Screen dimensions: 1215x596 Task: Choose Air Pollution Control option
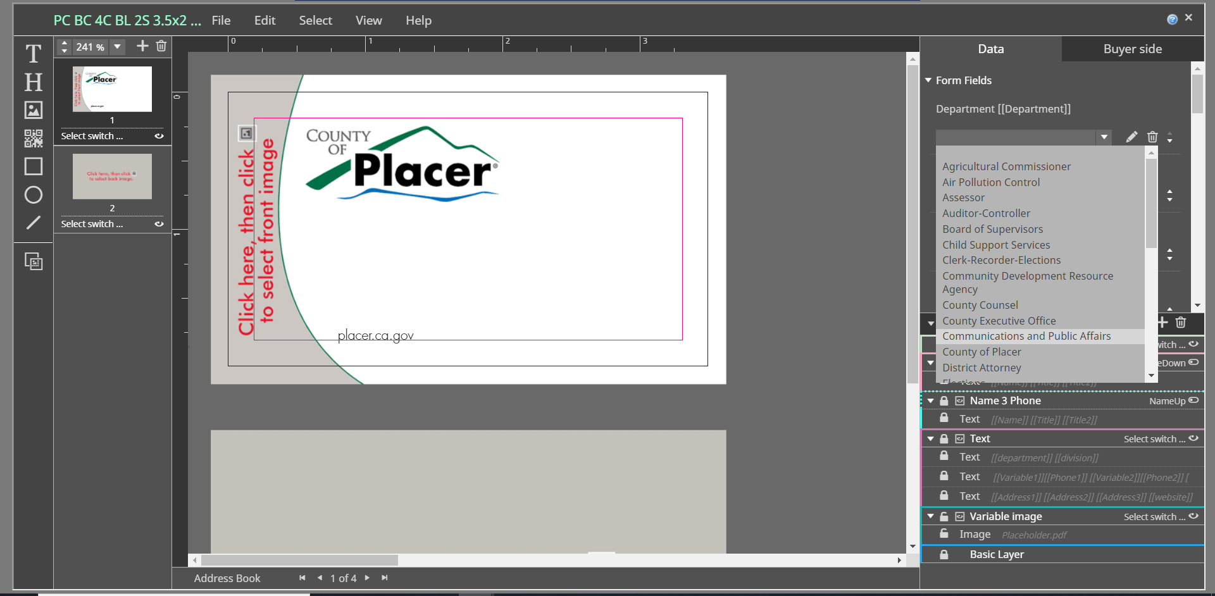(x=991, y=182)
